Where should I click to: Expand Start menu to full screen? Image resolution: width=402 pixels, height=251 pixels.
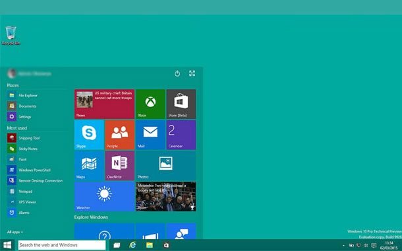pos(192,73)
